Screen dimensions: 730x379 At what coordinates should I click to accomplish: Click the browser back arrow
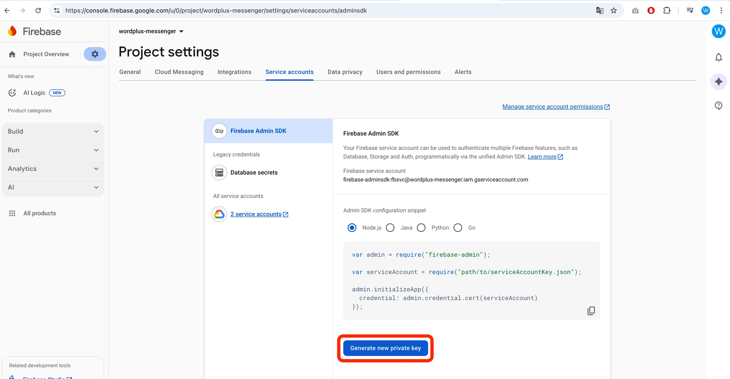point(7,11)
